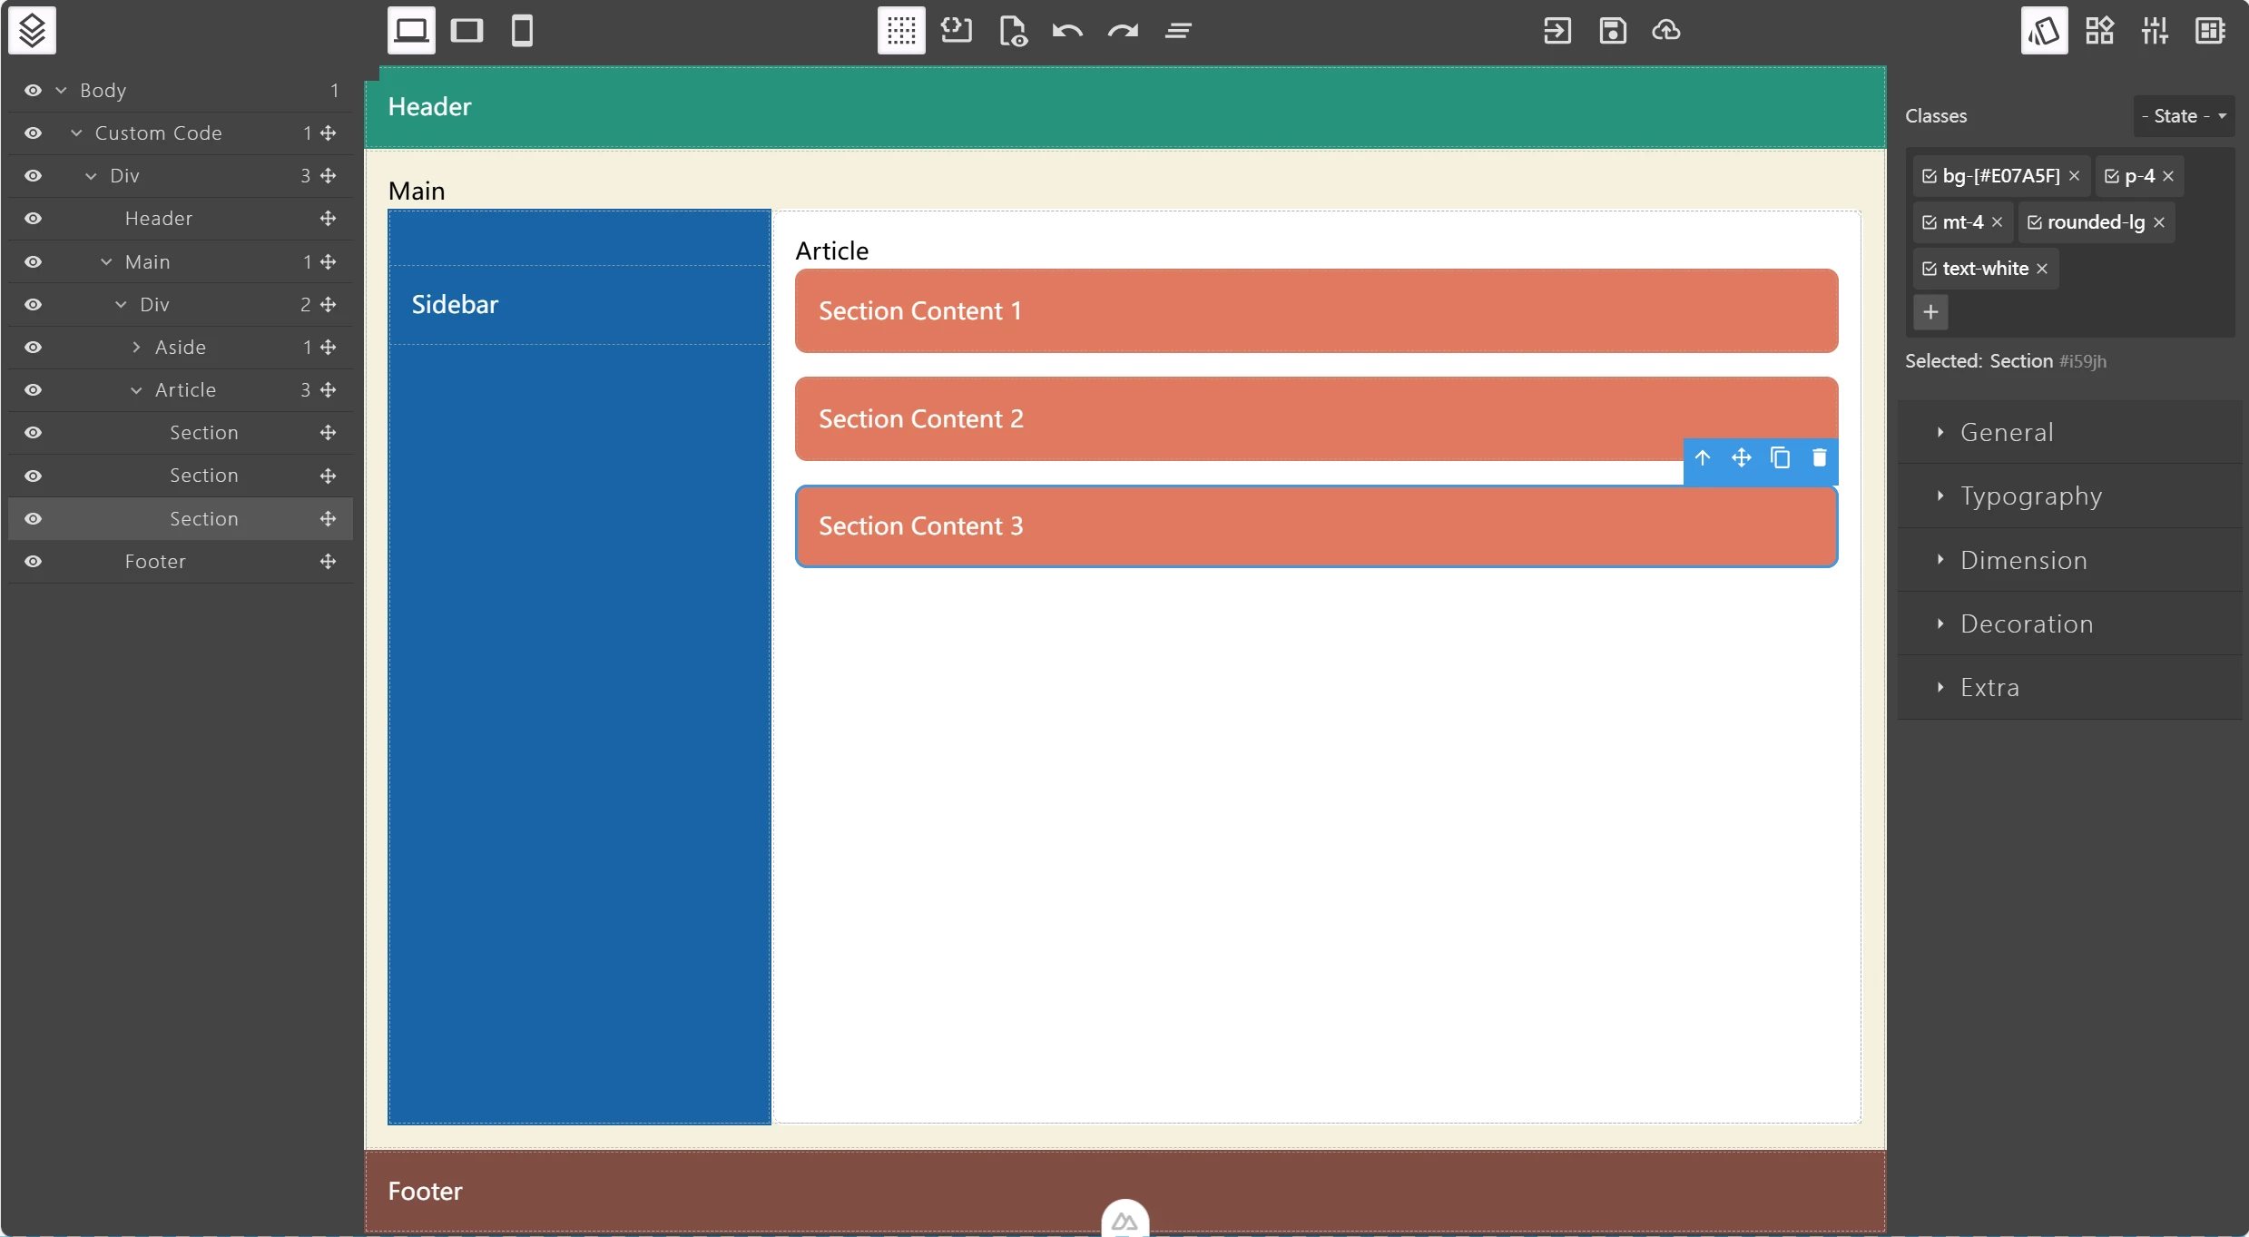Screen dimensions: 2249x1237
Task: Expand the General style section
Action: coord(2069,432)
